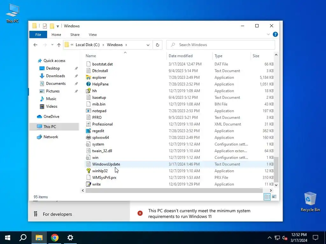Select the notepad application icon
Viewport: 326px width, 244px height.
[x=89, y=111]
